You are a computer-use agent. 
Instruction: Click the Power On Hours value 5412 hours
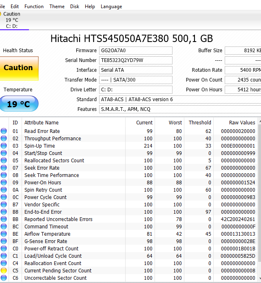coord(243,90)
